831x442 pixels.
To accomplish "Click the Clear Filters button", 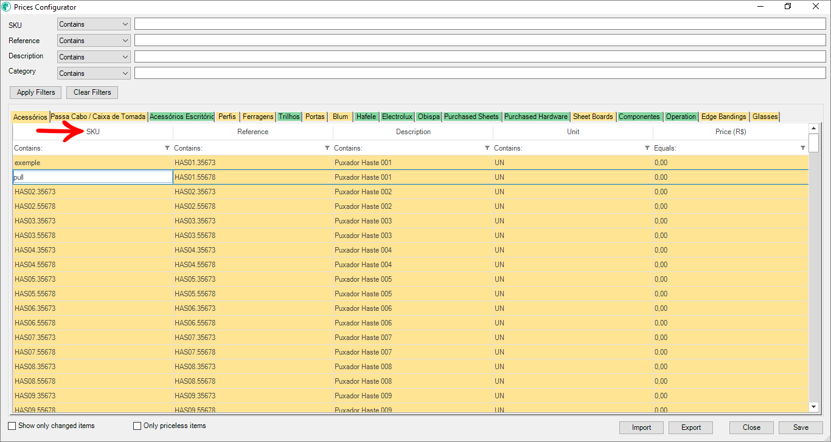I will (92, 92).
